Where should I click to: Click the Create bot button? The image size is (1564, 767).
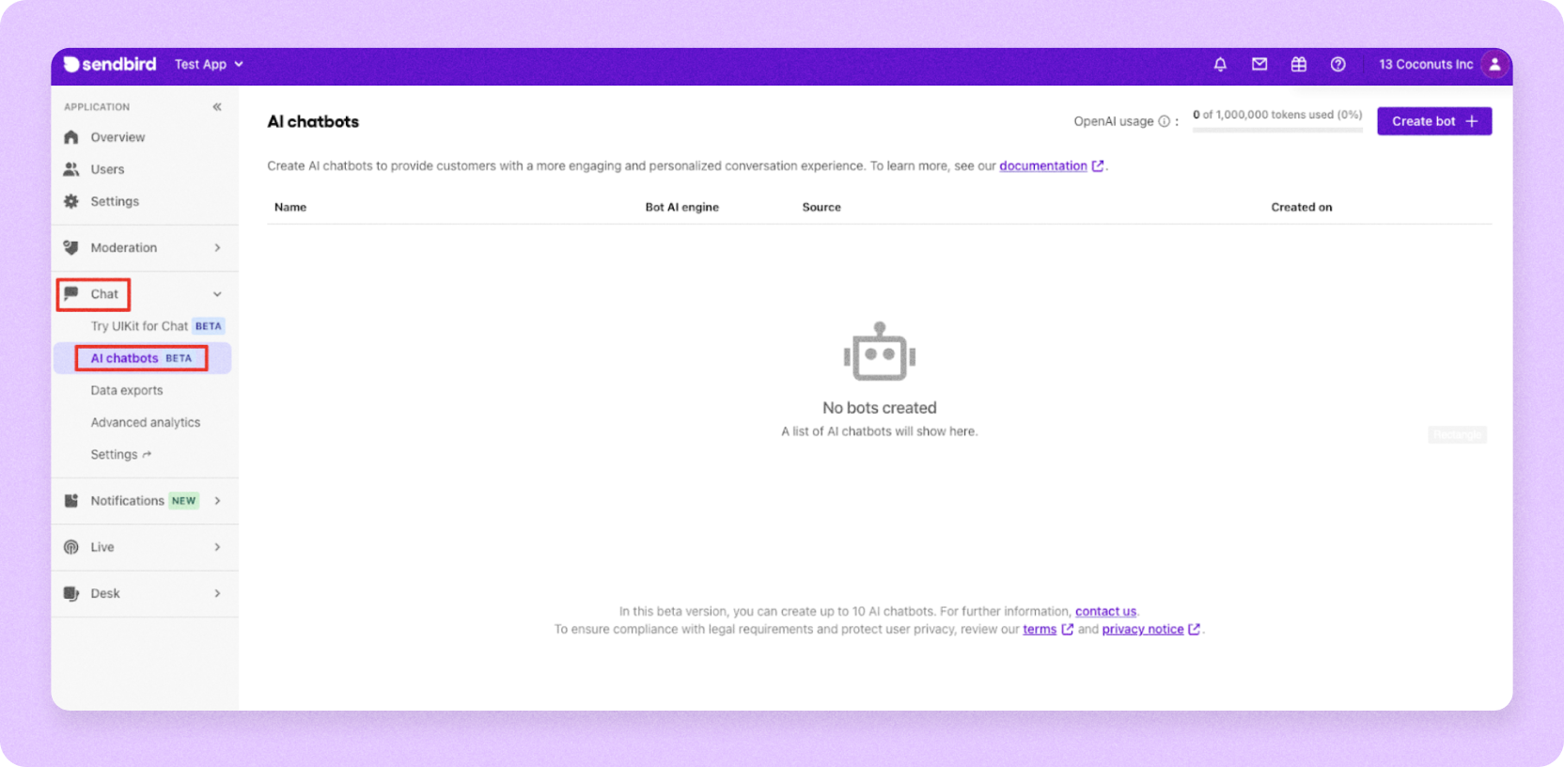1434,121
